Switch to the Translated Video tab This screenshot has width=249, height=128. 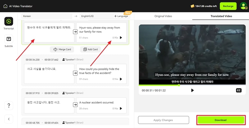tap(221, 16)
